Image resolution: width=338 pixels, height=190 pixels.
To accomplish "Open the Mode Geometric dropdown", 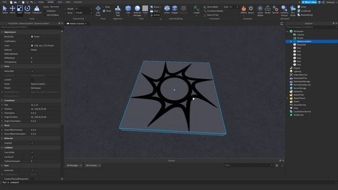I will click(x=56, y=7).
